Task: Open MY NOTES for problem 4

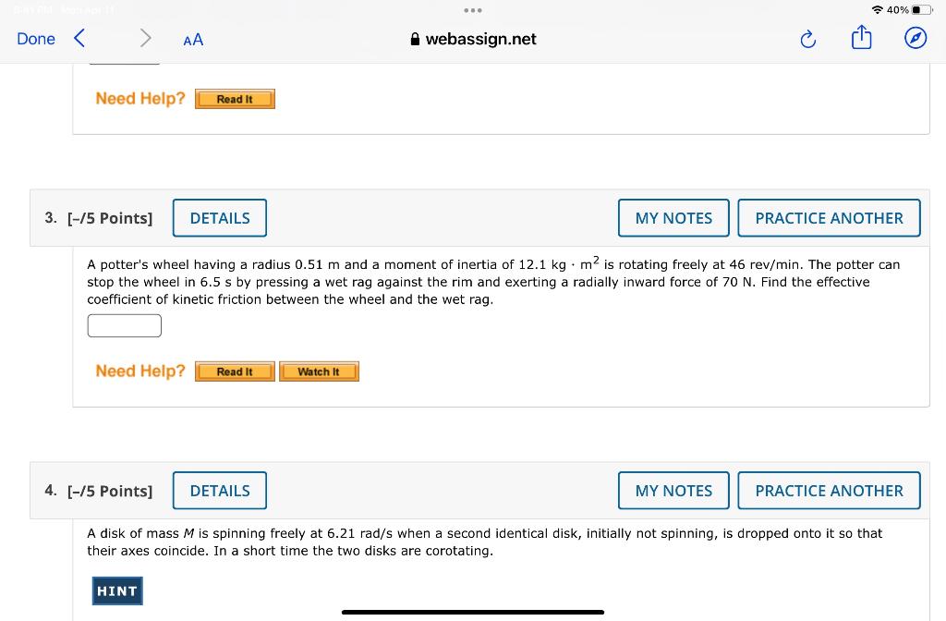Action: point(673,491)
